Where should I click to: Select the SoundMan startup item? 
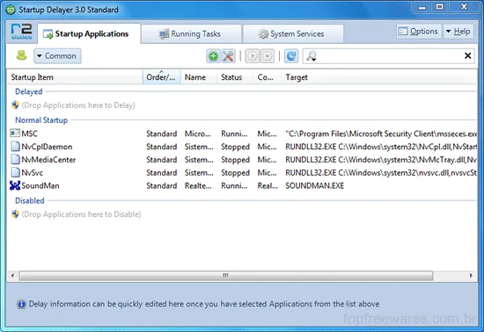click(243, 185)
